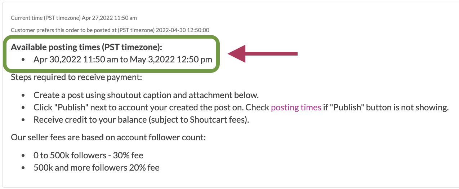Viewport: 459px width, 189px height.
Task: Click the "Available posting times (PST timezone)" heading
Action: click(x=87, y=47)
